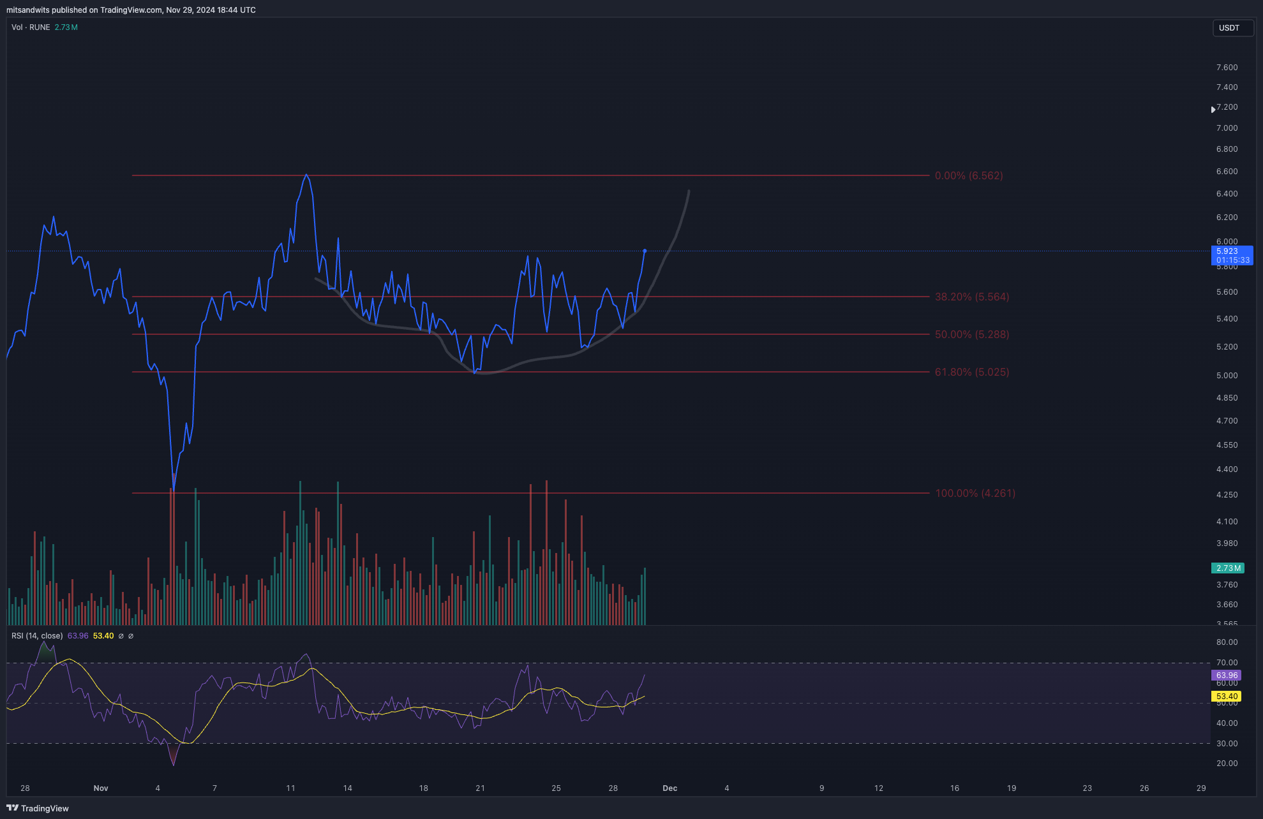Click the 70.00 RSI scale label
The height and width of the screenshot is (819, 1263).
pos(1227,663)
